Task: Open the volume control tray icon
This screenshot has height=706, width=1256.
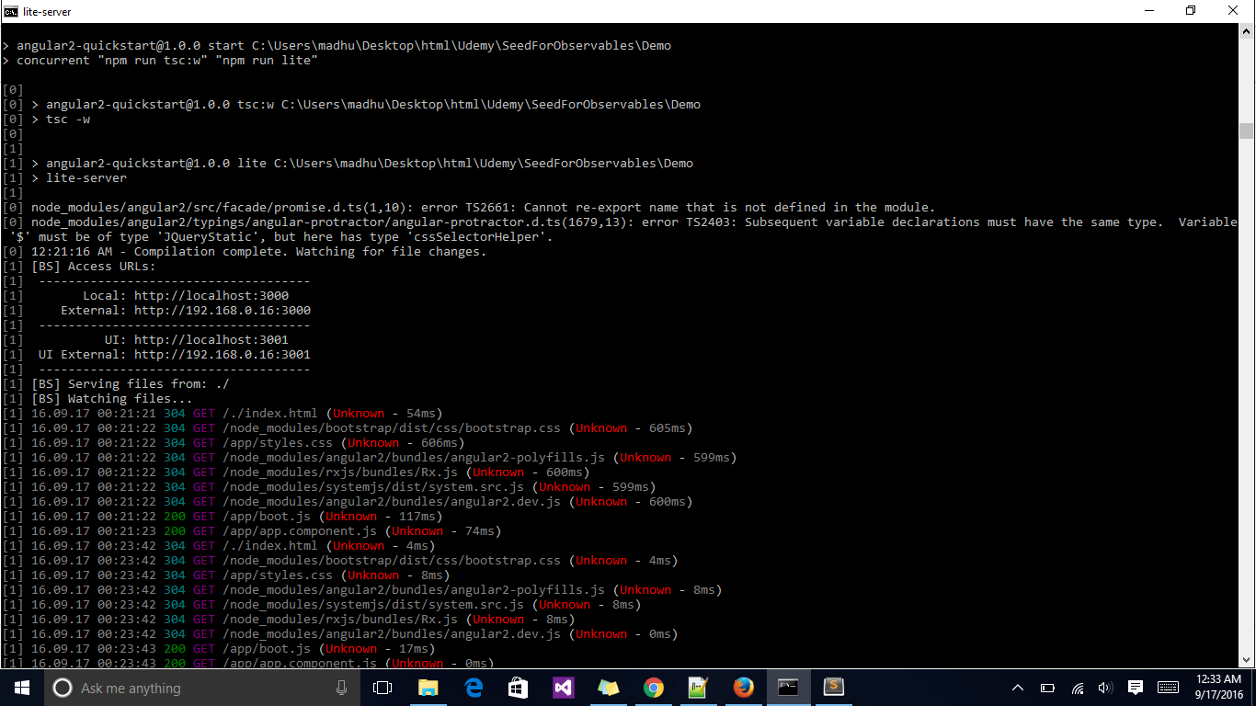Action: coord(1105,688)
